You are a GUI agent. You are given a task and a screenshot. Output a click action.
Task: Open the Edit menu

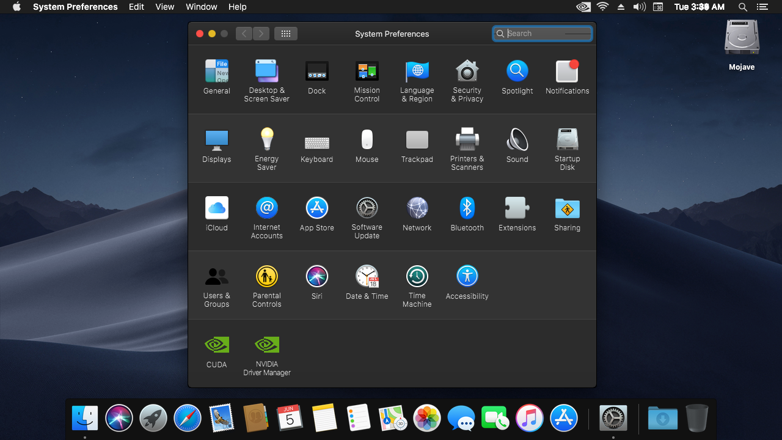click(x=136, y=7)
